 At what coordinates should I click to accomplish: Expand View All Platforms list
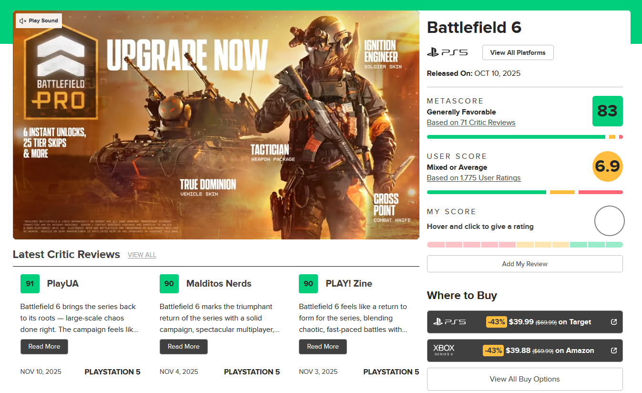518,52
